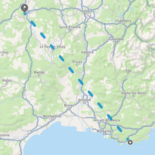This screenshot has height=155, width=155.
Task: Select the Gap city marker
Action: (128, 73)
